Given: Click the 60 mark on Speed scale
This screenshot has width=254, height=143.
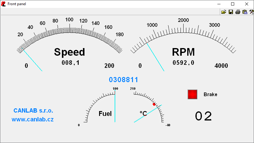Looking at the screenshot, I should [42, 23].
